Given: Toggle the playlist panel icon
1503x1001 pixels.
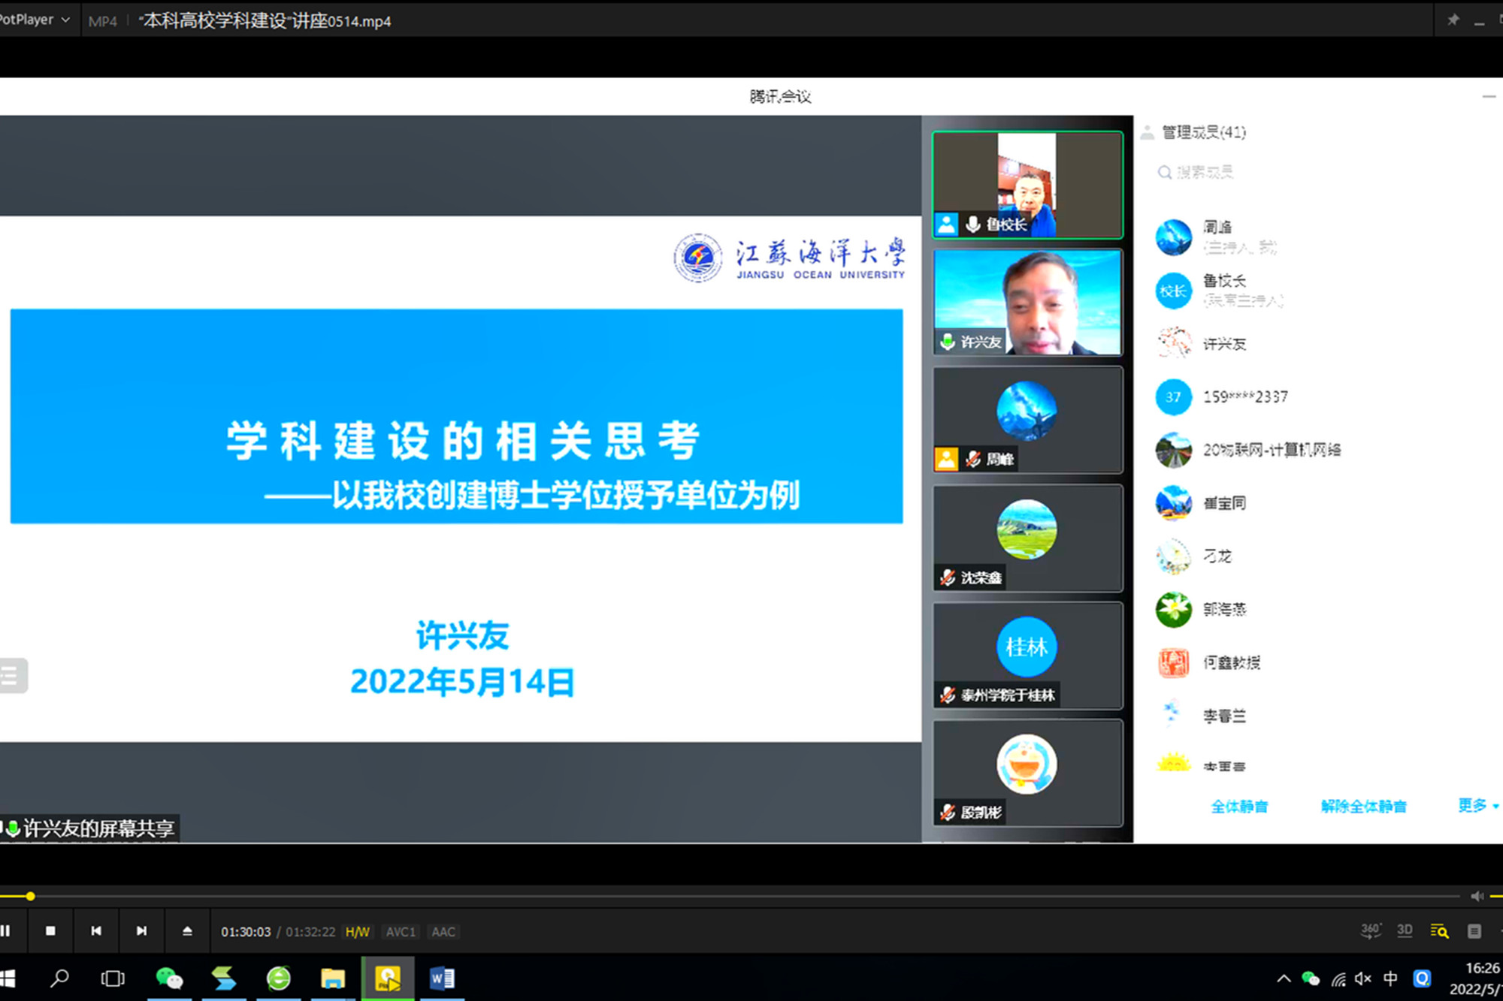Looking at the screenshot, I should coord(1474,931).
